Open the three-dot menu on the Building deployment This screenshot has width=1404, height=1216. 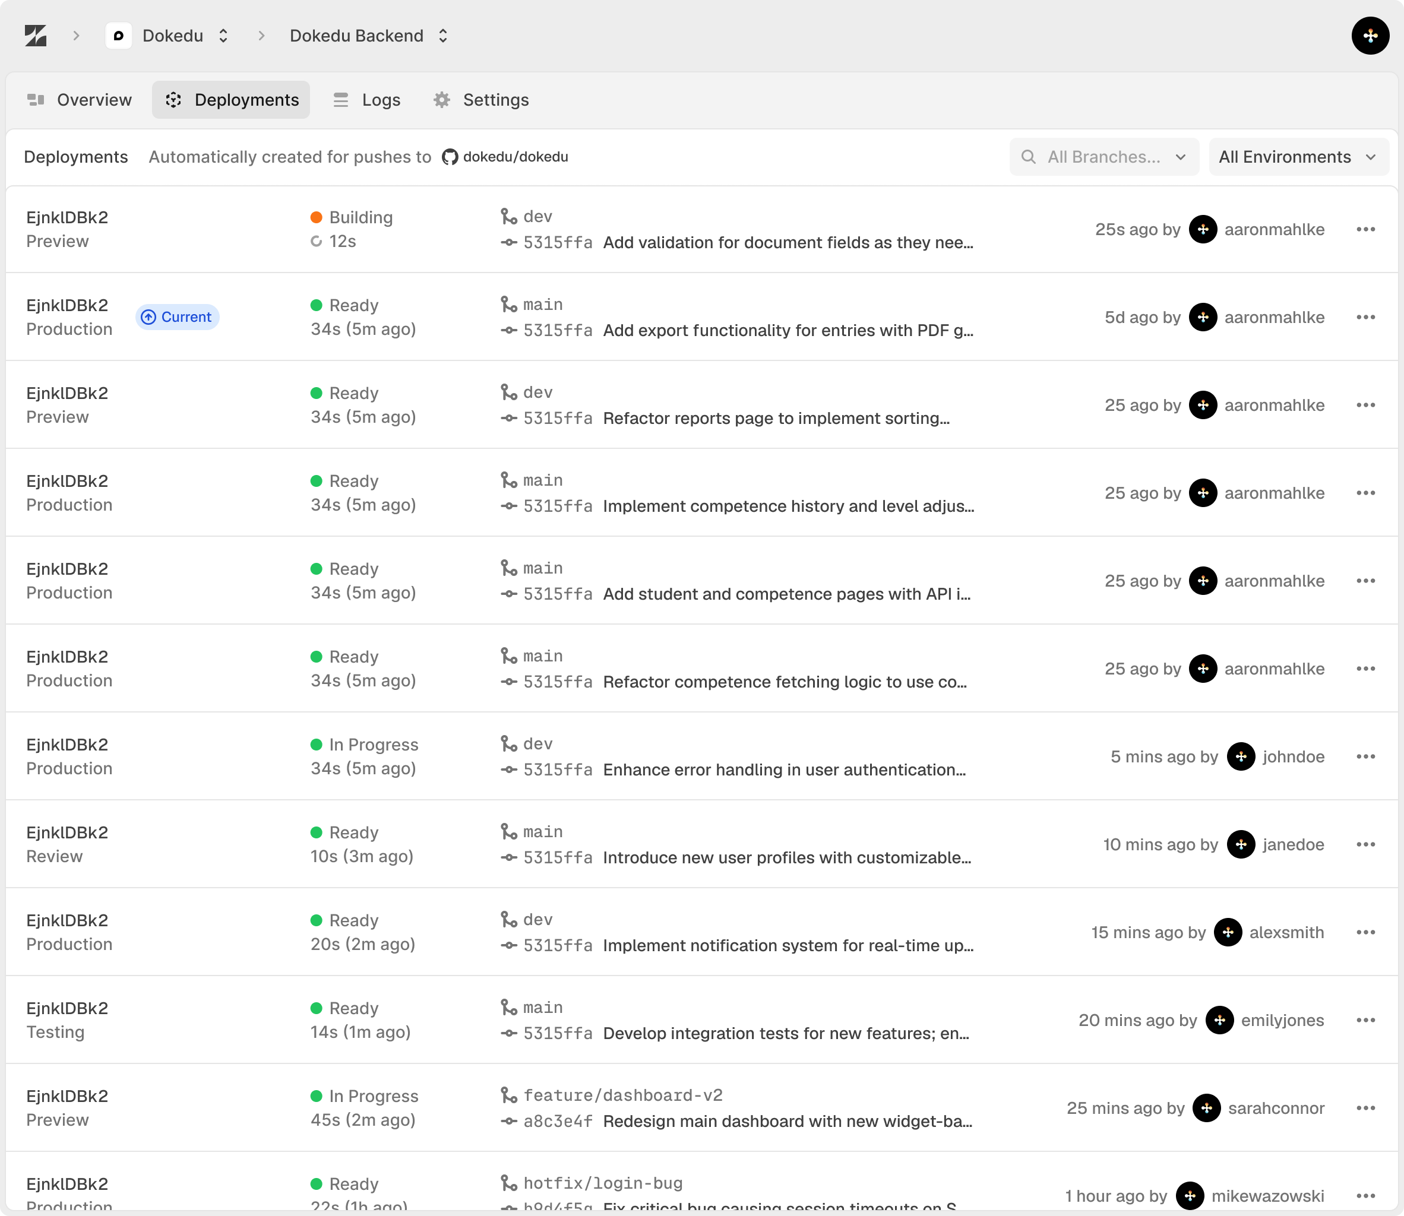click(x=1365, y=229)
